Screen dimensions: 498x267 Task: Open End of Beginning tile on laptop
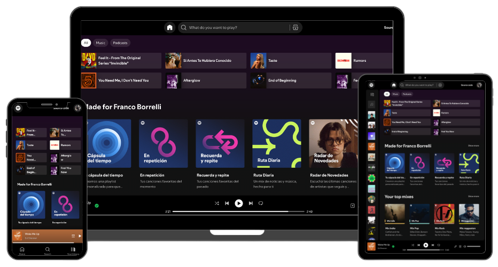tap(291, 80)
